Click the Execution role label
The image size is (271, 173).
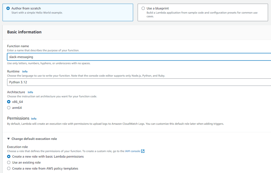(x=17, y=147)
